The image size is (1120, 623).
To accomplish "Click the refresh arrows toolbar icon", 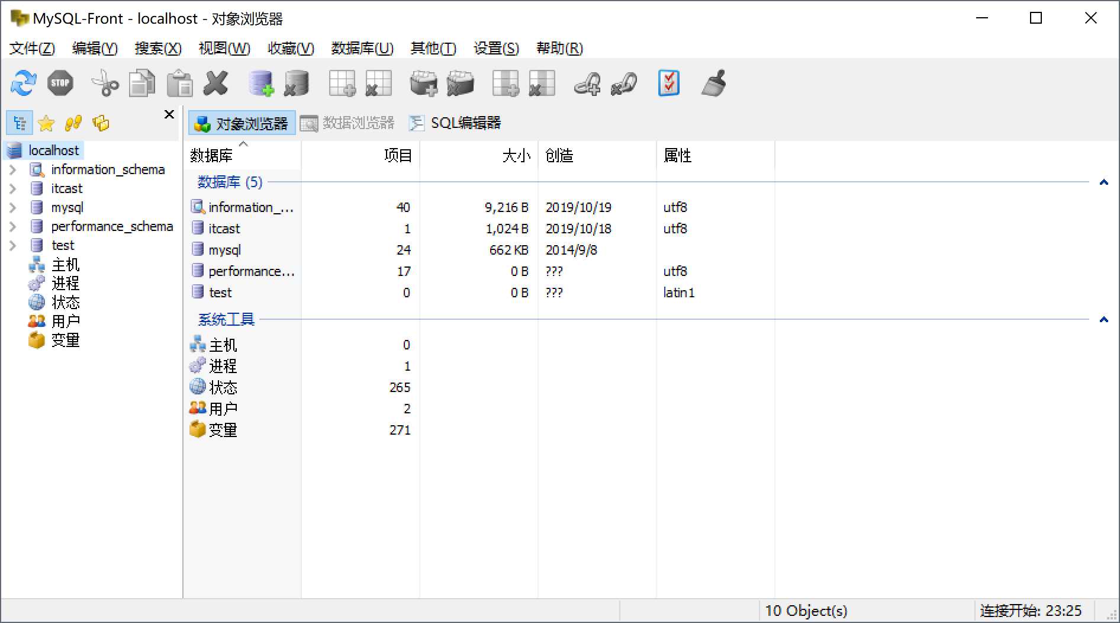I will click(24, 83).
